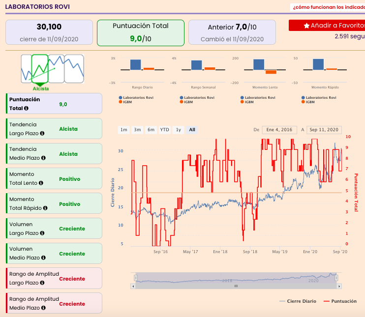Screen dimensions: 365x317
Task: Toggle Laboratorios Rovi legend under Momento Lento
Action: [x=258, y=98]
